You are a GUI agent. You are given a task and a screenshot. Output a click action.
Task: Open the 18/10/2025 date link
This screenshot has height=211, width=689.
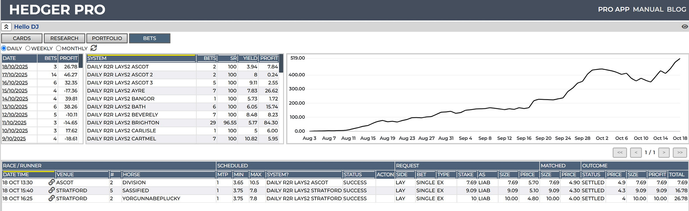[15, 67]
